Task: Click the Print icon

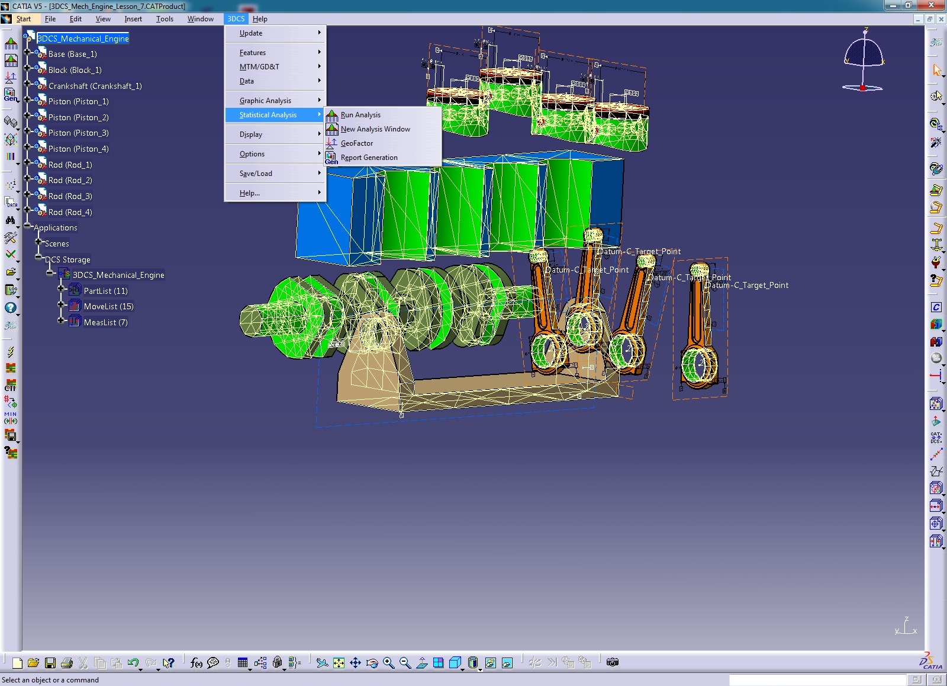Action: pos(67,663)
